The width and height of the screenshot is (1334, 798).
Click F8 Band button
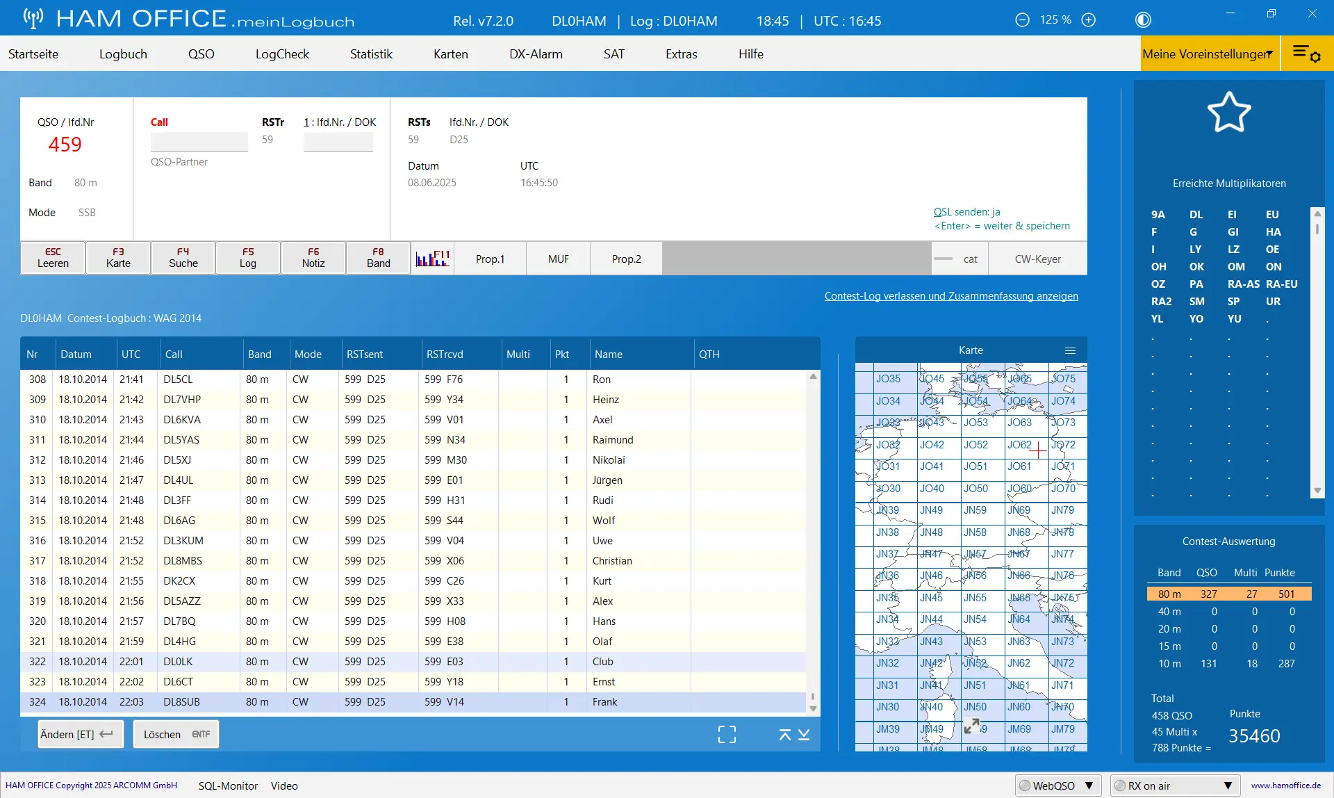[379, 258]
